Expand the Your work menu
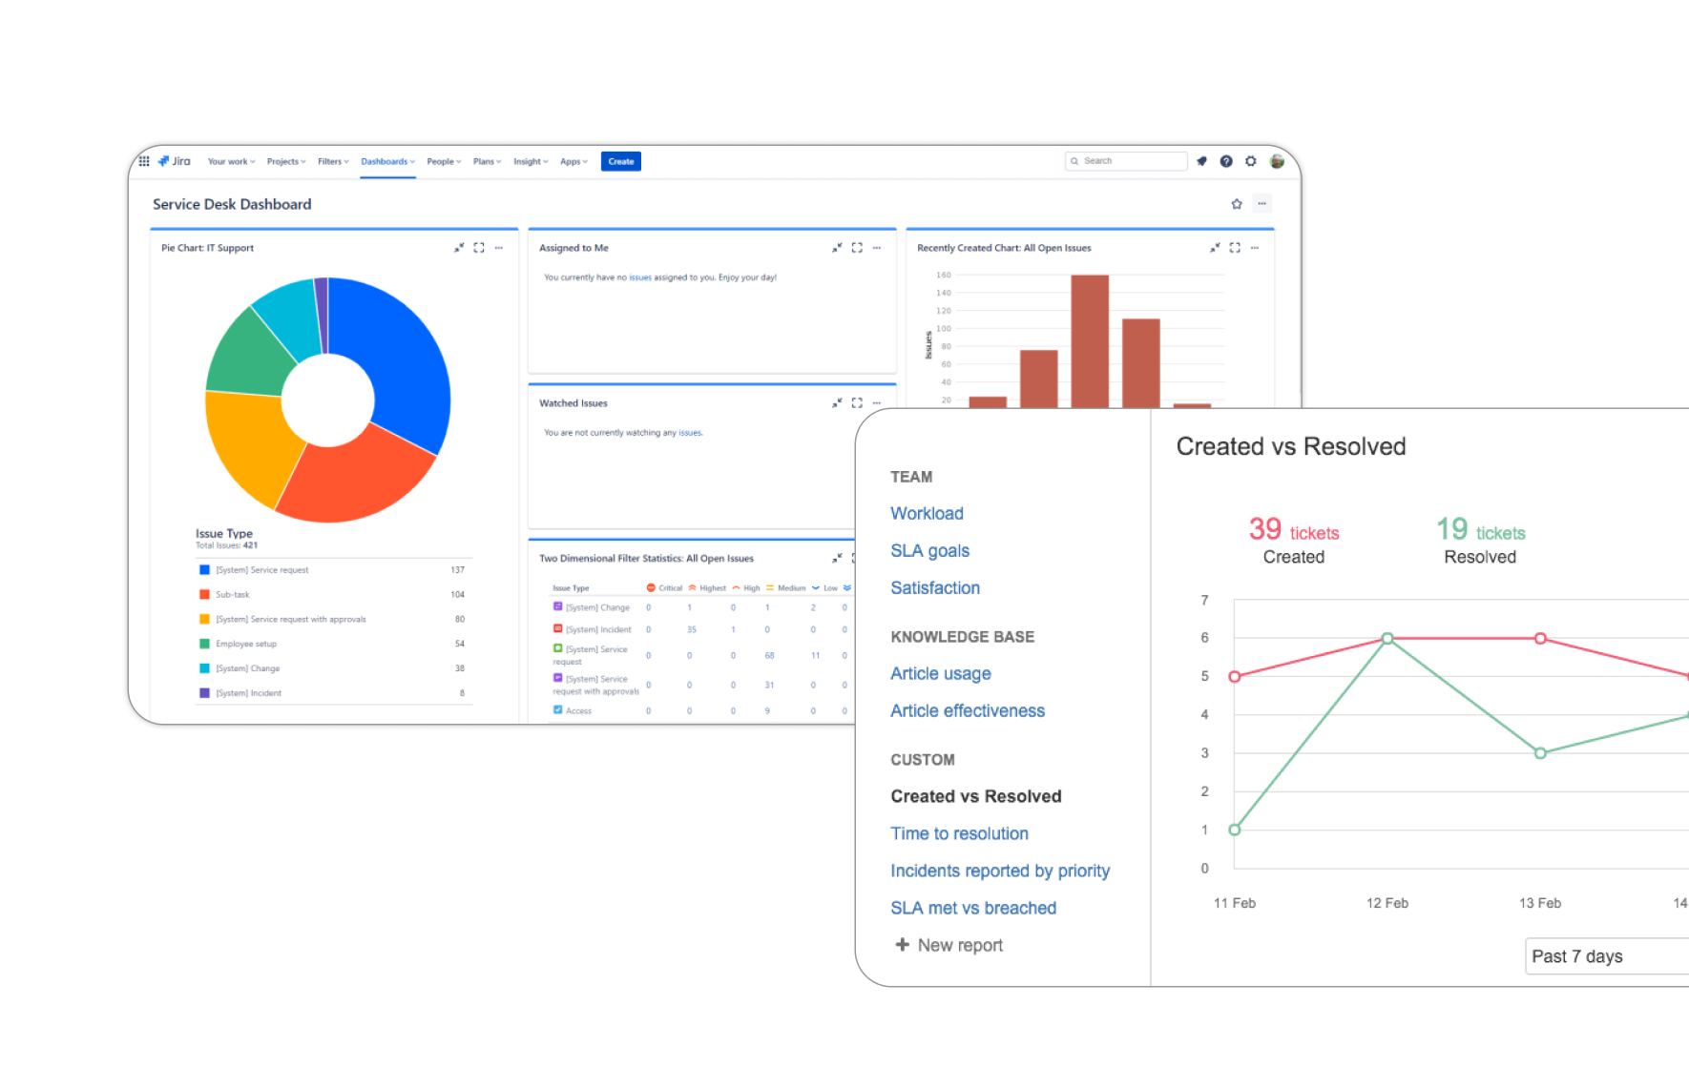This screenshot has width=1689, height=1087. point(232,162)
